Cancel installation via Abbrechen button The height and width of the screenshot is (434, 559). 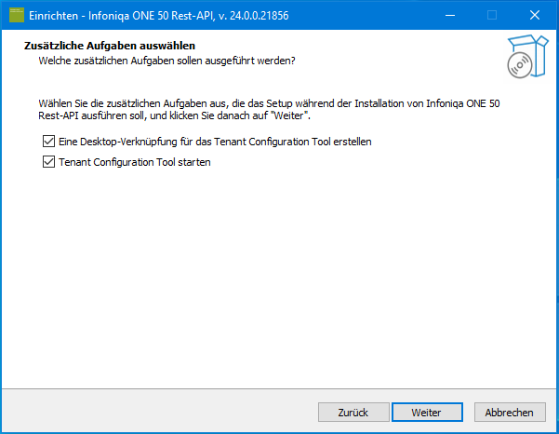510,413
